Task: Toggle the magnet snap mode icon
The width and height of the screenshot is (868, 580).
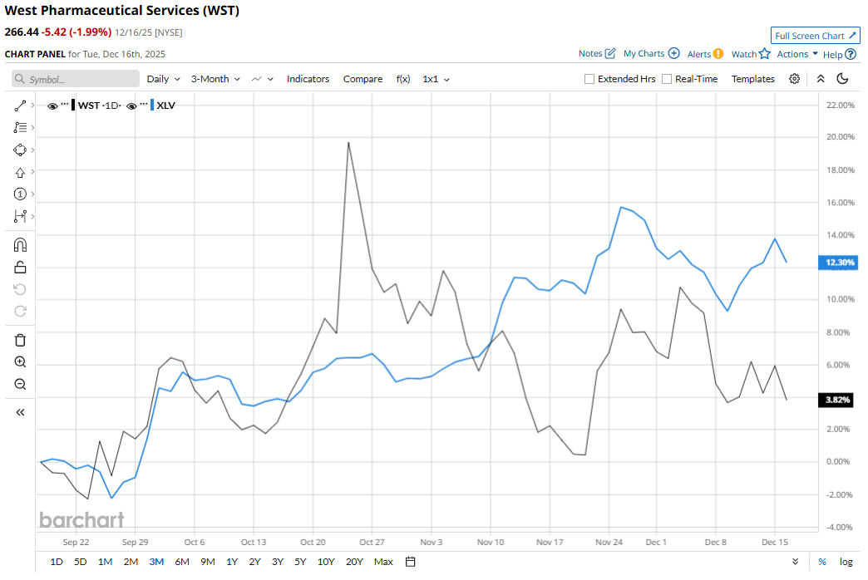Action: [20, 245]
